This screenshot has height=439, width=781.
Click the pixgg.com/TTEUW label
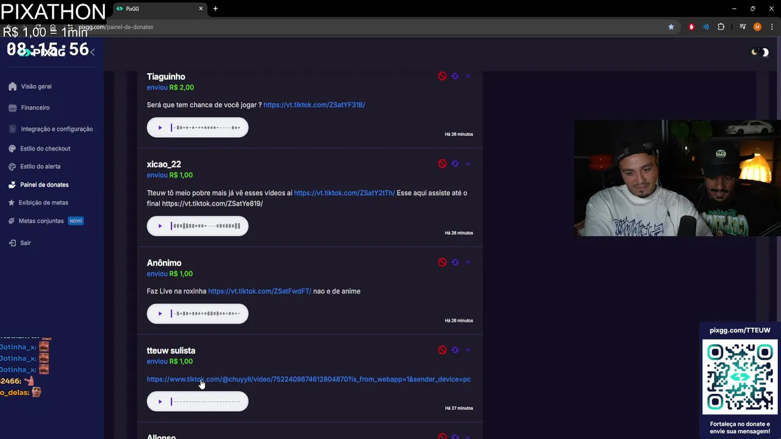(x=740, y=330)
